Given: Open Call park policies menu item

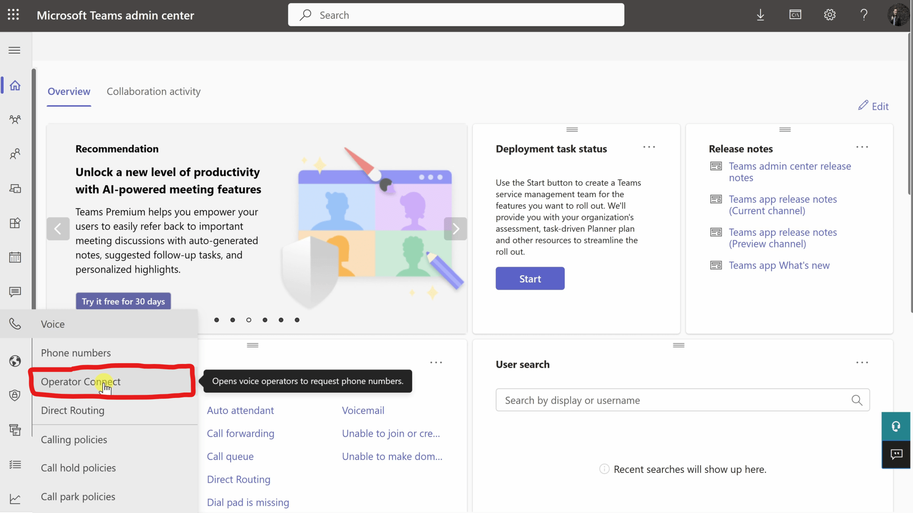Looking at the screenshot, I should click(115, 496).
